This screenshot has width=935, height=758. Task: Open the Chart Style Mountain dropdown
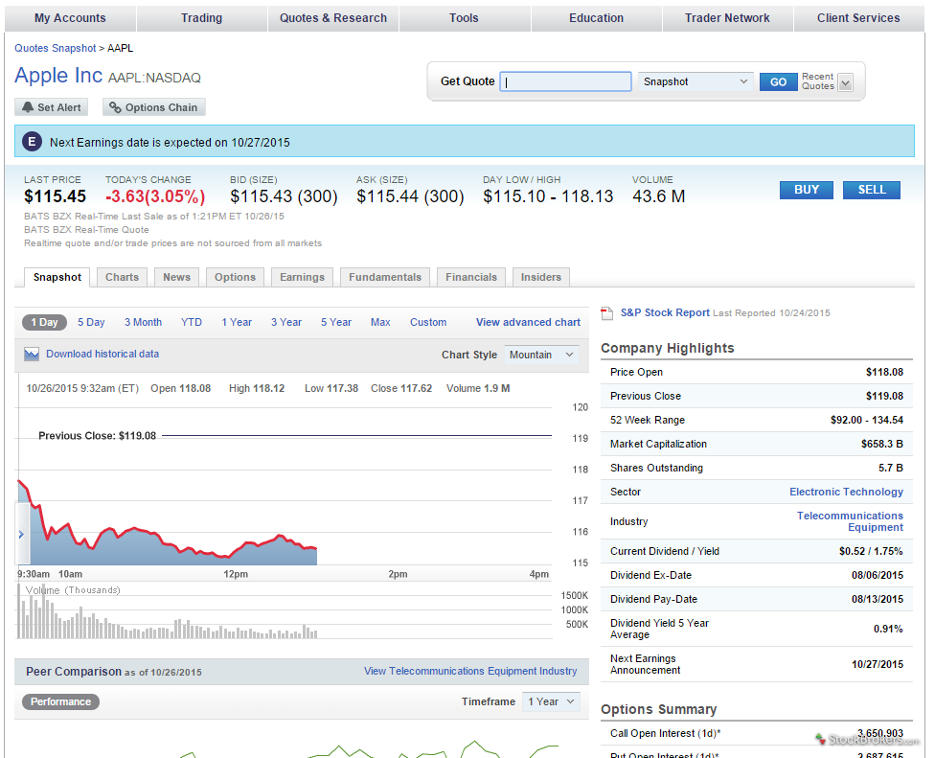[541, 355]
